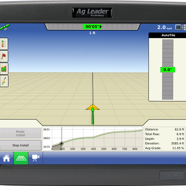186x186 pixels.
Task: Select the red flag marker tool
Action: point(4,56)
